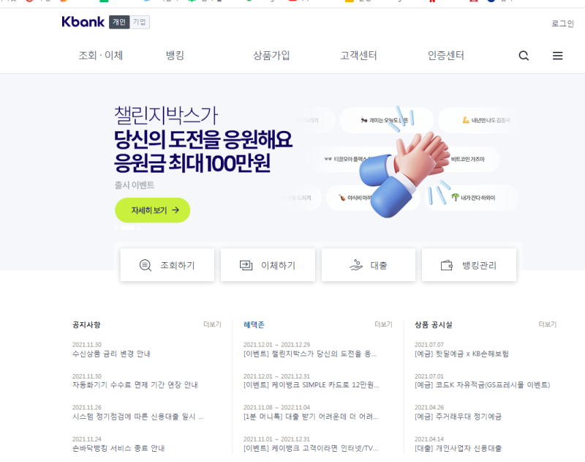Click the clapping hands banner illustration
Viewport: 585px width, 462px height.
pyautogui.click(x=404, y=173)
